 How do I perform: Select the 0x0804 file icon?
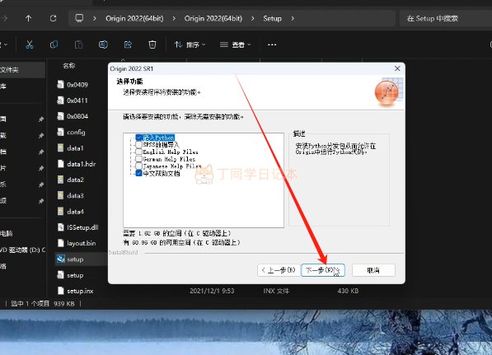60,116
